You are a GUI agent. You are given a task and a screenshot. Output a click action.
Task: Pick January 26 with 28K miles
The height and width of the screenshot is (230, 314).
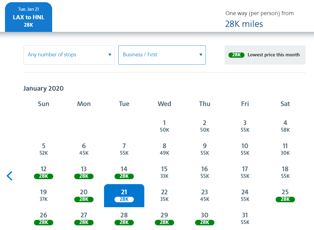44,218
